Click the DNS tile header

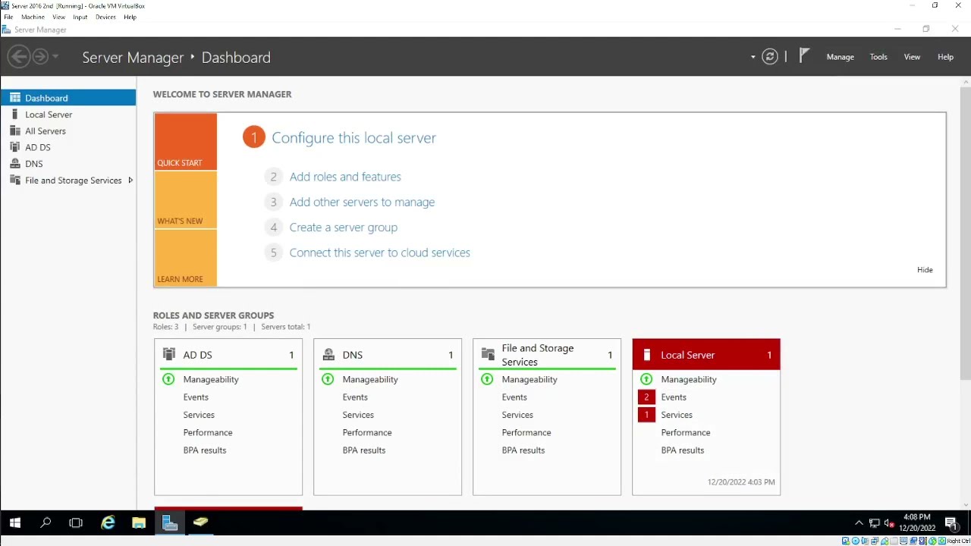coord(388,355)
